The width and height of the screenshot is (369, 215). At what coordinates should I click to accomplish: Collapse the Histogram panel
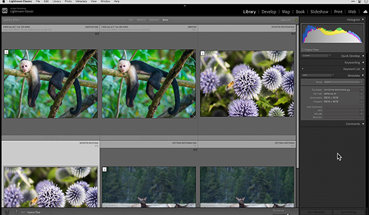(x=363, y=20)
